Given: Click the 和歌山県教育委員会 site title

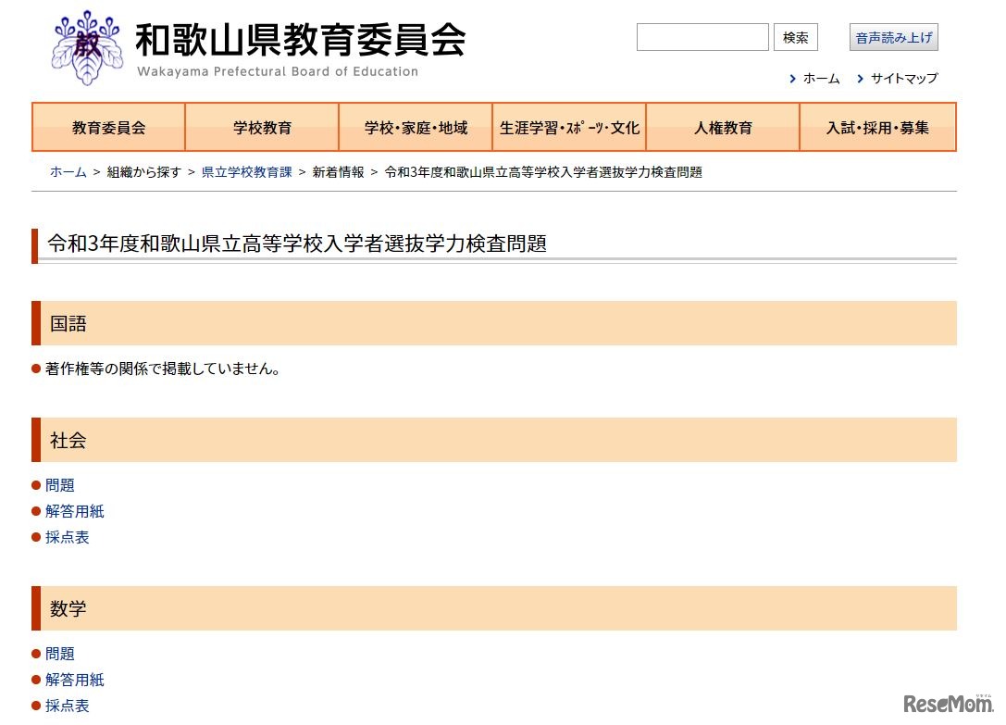Looking at the screenshot, I should pos(300,40).
